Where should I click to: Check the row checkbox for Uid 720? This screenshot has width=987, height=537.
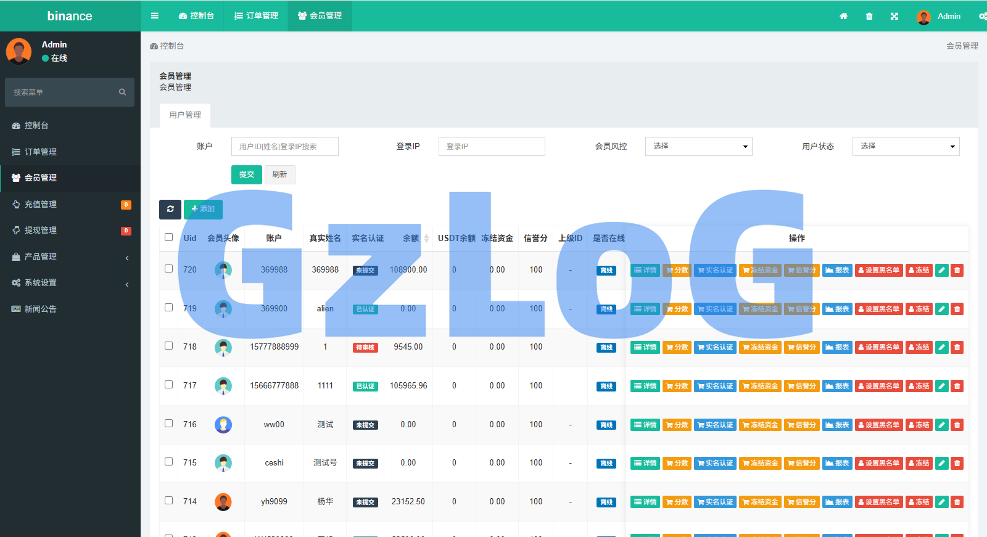coord(168,269)
